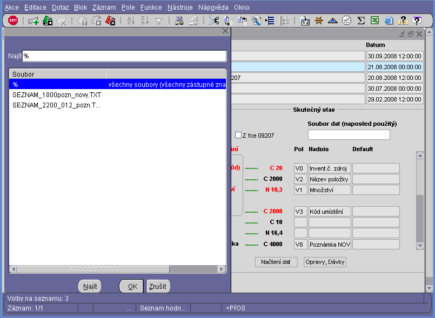Click the funnel filter icon
The height and width of the screenshot is (318, 435).
click(x=159, y=21)
